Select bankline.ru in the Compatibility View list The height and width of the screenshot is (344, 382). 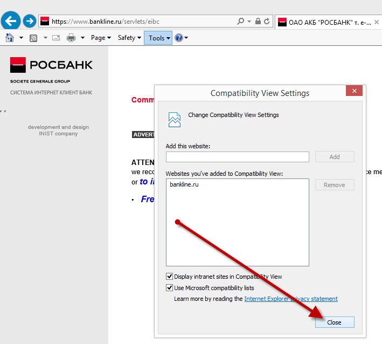[184, 184]
